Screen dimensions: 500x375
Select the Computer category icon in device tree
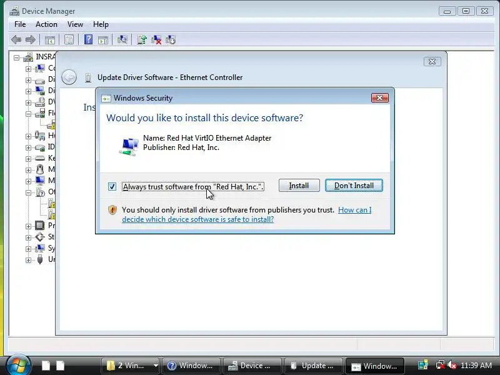(40, 68)
